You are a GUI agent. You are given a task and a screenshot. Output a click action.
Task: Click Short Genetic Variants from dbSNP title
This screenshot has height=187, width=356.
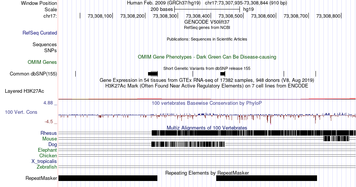tap(207, 68)
